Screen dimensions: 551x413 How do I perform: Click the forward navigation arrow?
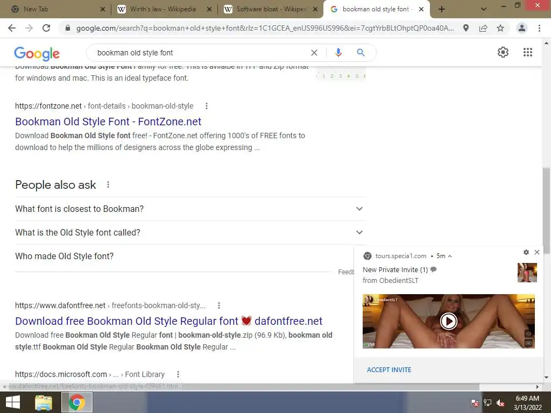point(29,28)
